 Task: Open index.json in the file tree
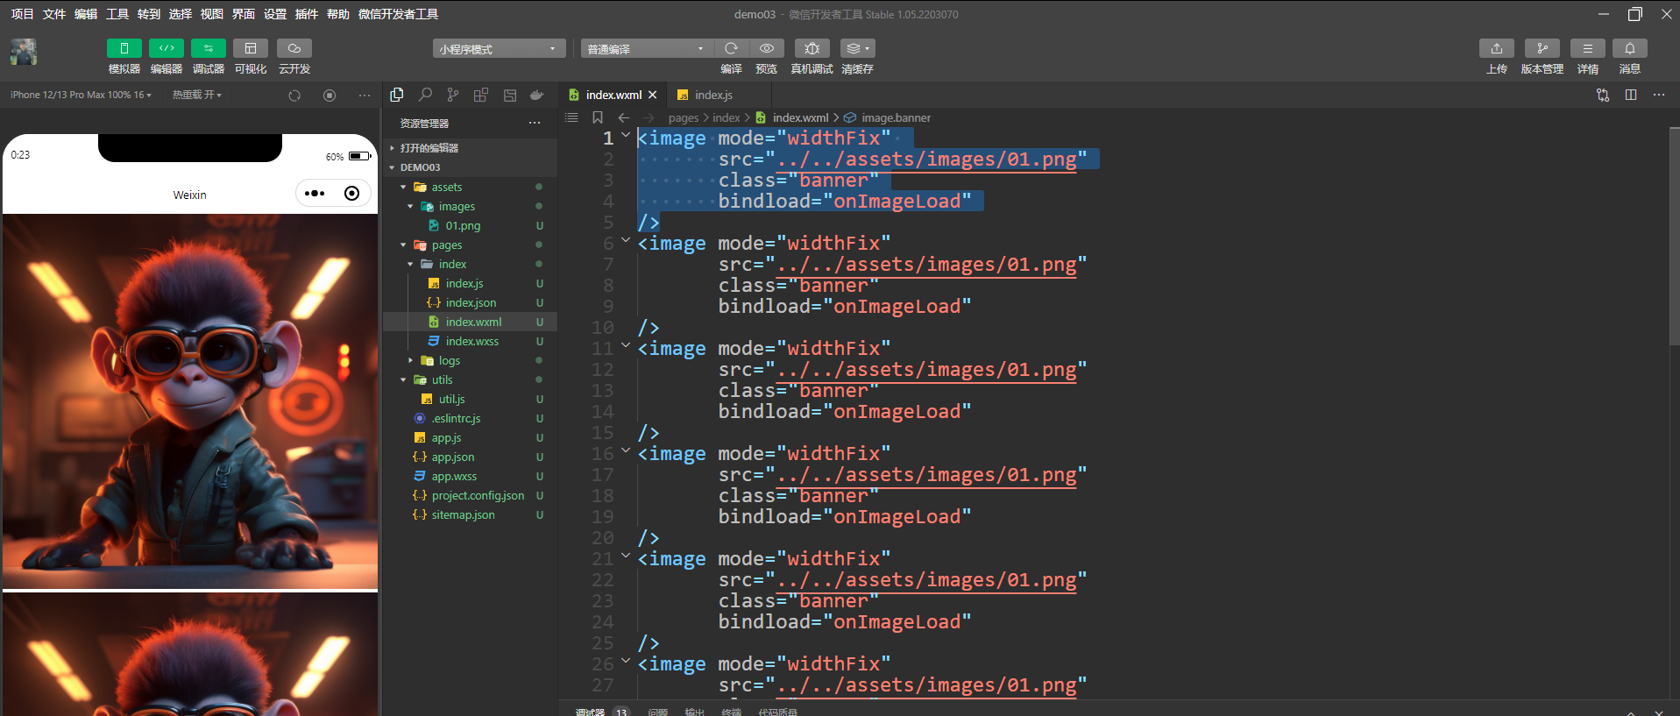pyautogui.click(x=471, y=302)
